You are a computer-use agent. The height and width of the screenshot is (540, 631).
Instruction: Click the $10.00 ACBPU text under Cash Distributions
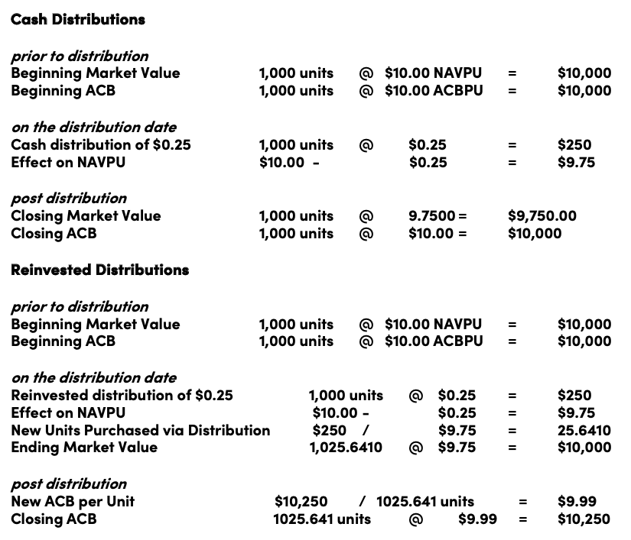click(434, 91)
